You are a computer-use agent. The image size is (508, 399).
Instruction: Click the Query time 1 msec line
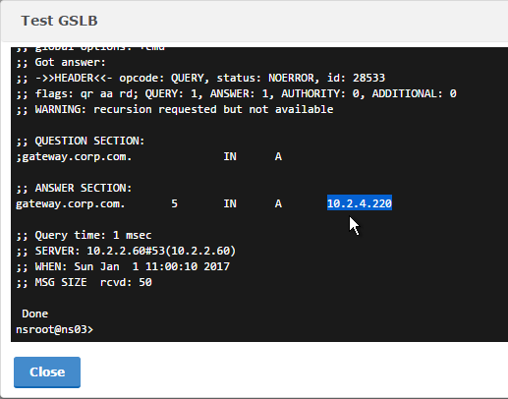[x=84, y=235]
